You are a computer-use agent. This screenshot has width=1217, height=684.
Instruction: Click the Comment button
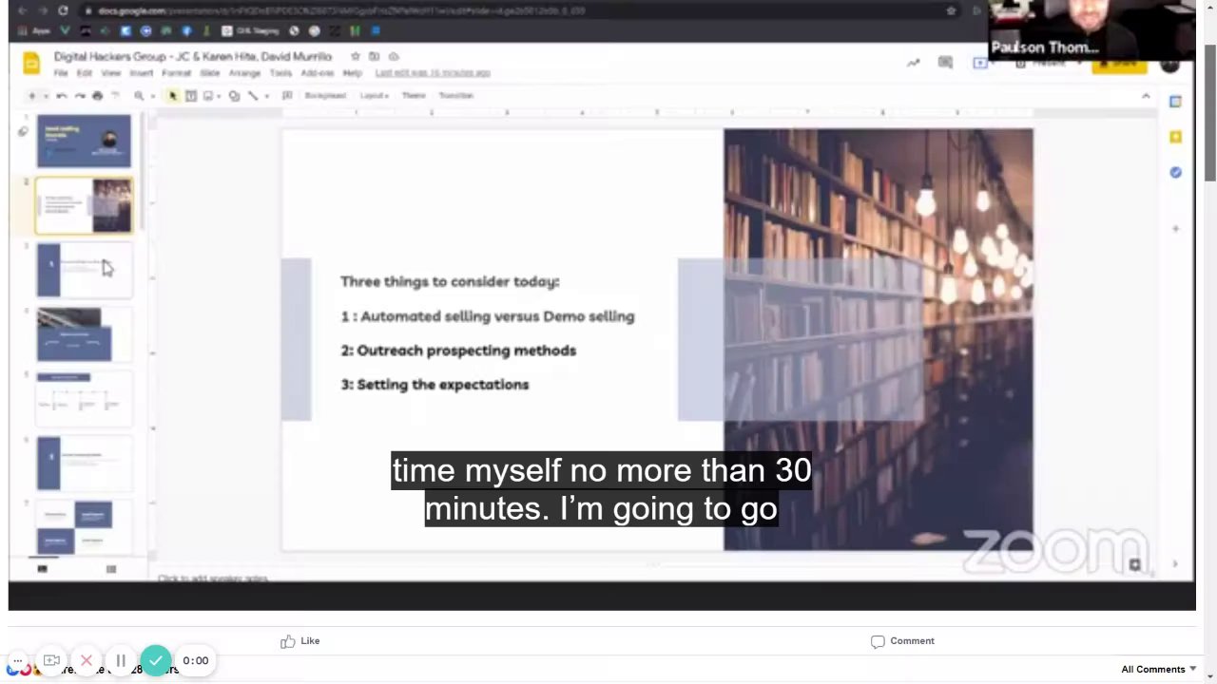tap(902, 641)
